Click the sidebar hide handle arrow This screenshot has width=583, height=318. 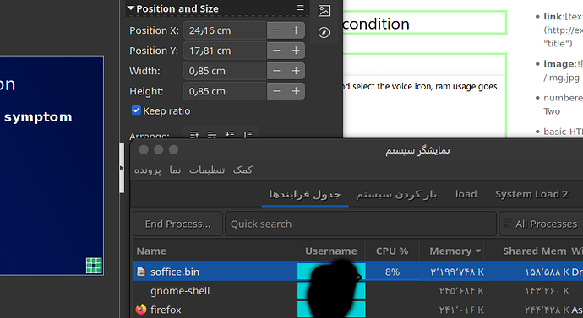122,169
